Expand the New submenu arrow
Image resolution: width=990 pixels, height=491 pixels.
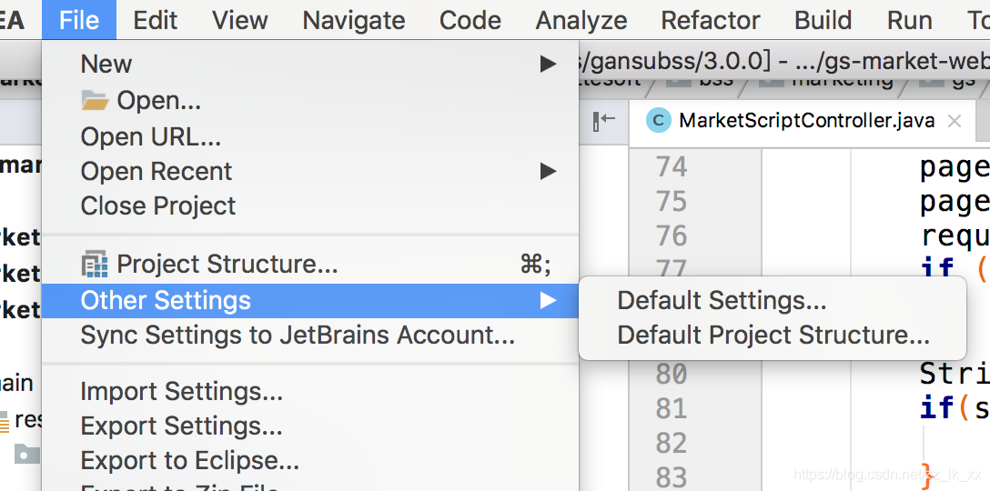548,64
